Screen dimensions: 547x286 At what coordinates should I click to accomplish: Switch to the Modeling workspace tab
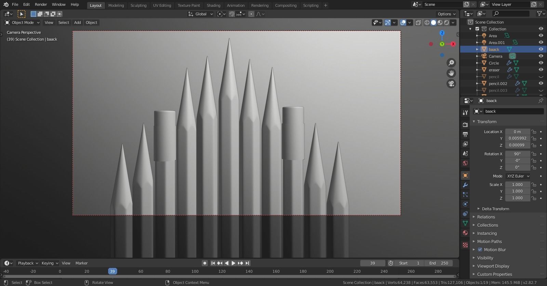(x=116, y=5)
